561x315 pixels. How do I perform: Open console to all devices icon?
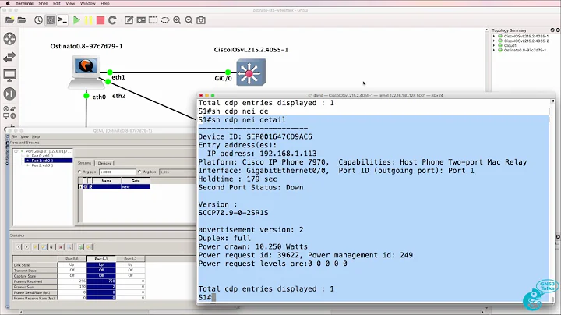pyautogui.click(x=62, y=20)
